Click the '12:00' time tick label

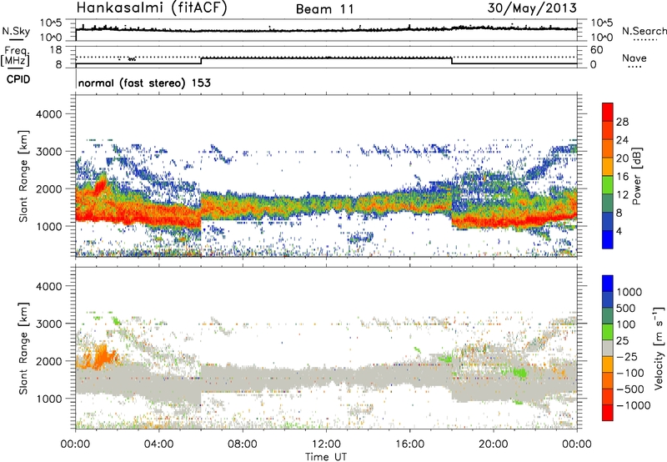click(x=326, y=444)
